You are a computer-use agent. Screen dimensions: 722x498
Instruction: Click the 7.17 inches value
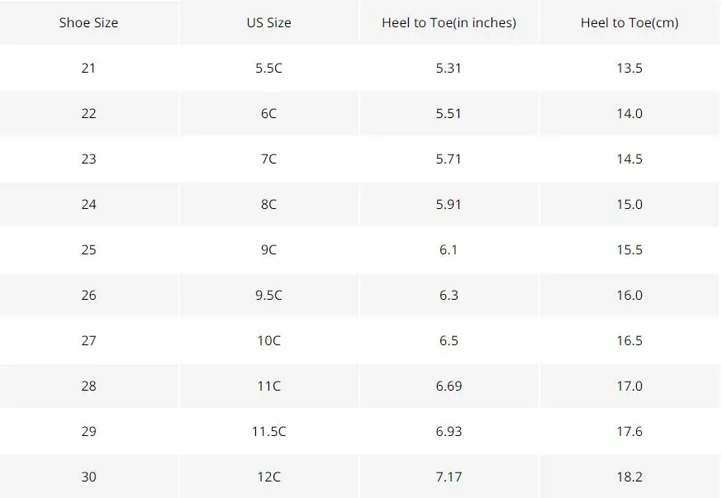pyautogui.click(x=449, y=477)
